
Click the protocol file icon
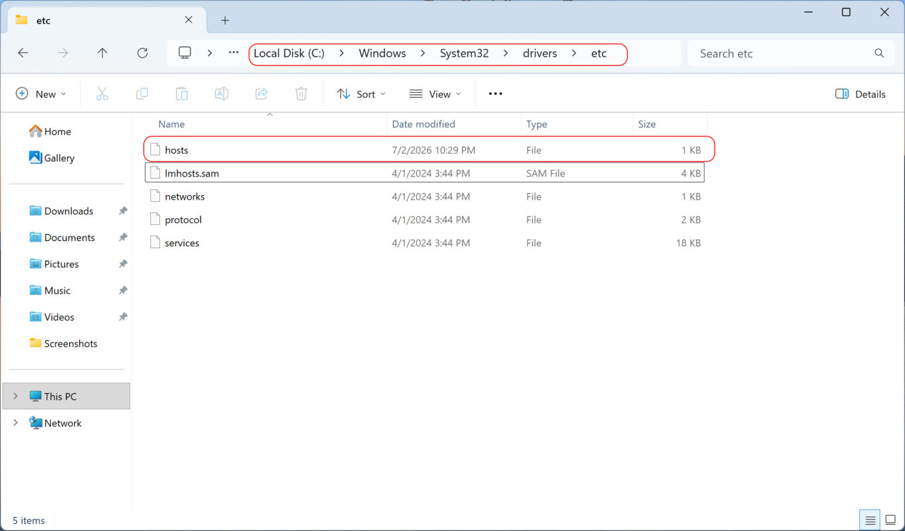pyautogui.click(x=155, y=220)
